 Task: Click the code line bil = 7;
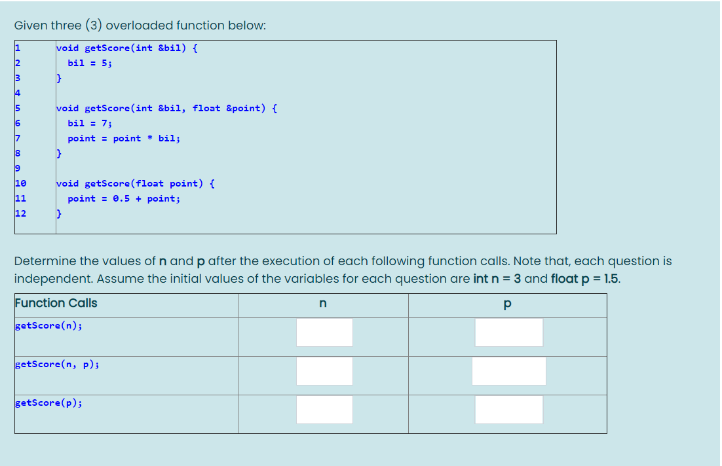[x=89, y=123]
